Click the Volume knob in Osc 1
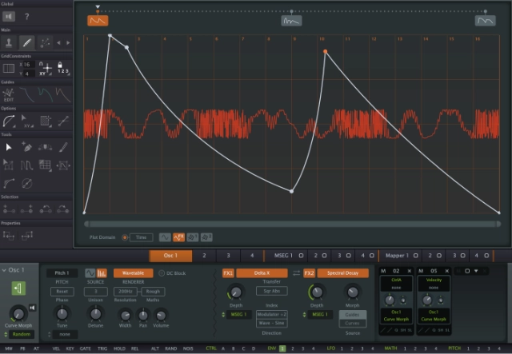512x354 pixels. coord(162,314)
